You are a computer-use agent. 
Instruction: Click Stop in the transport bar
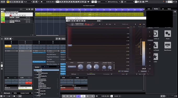[x=83, y=96]
